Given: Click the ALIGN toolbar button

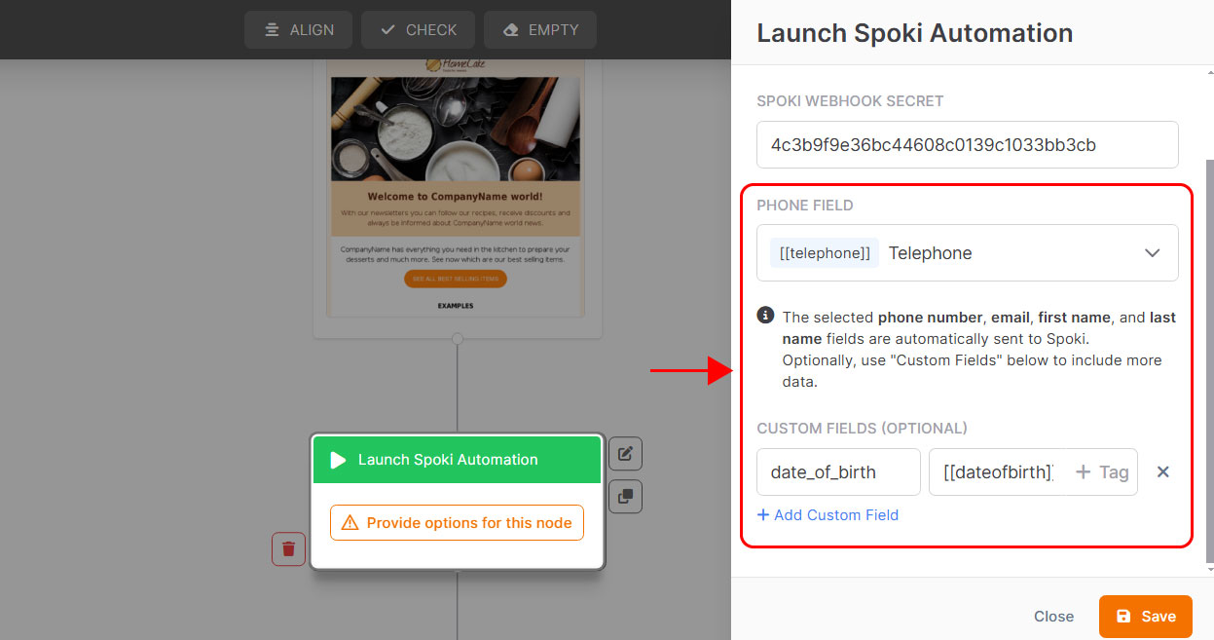Looking at the screenshot, I should (x=300, y=30).
